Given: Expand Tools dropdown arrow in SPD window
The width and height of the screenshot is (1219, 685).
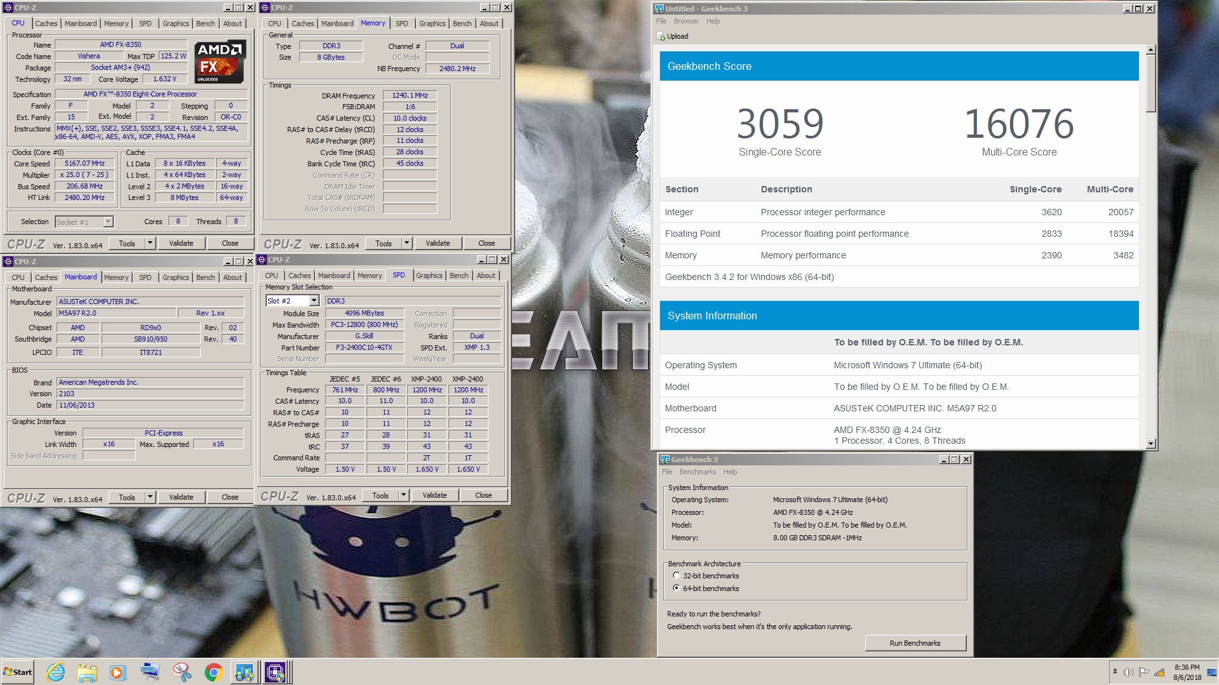Looking at the screenshot, I should [x=403, y=495].
